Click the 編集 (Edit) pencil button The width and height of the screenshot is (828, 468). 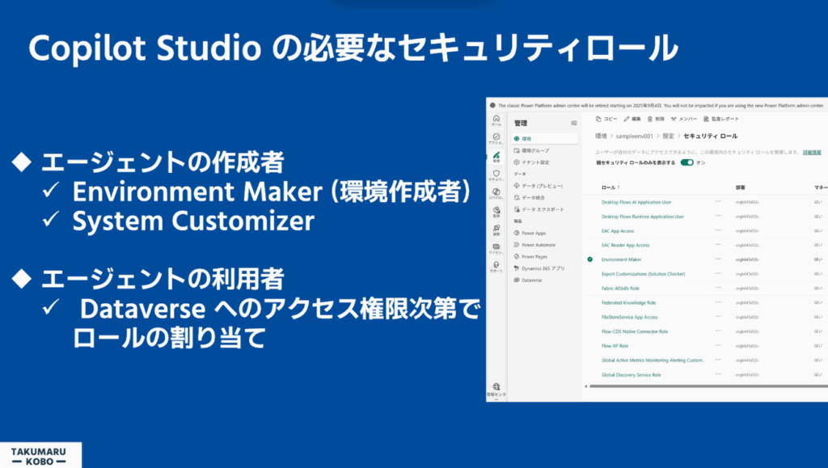(x=632, y=119)
